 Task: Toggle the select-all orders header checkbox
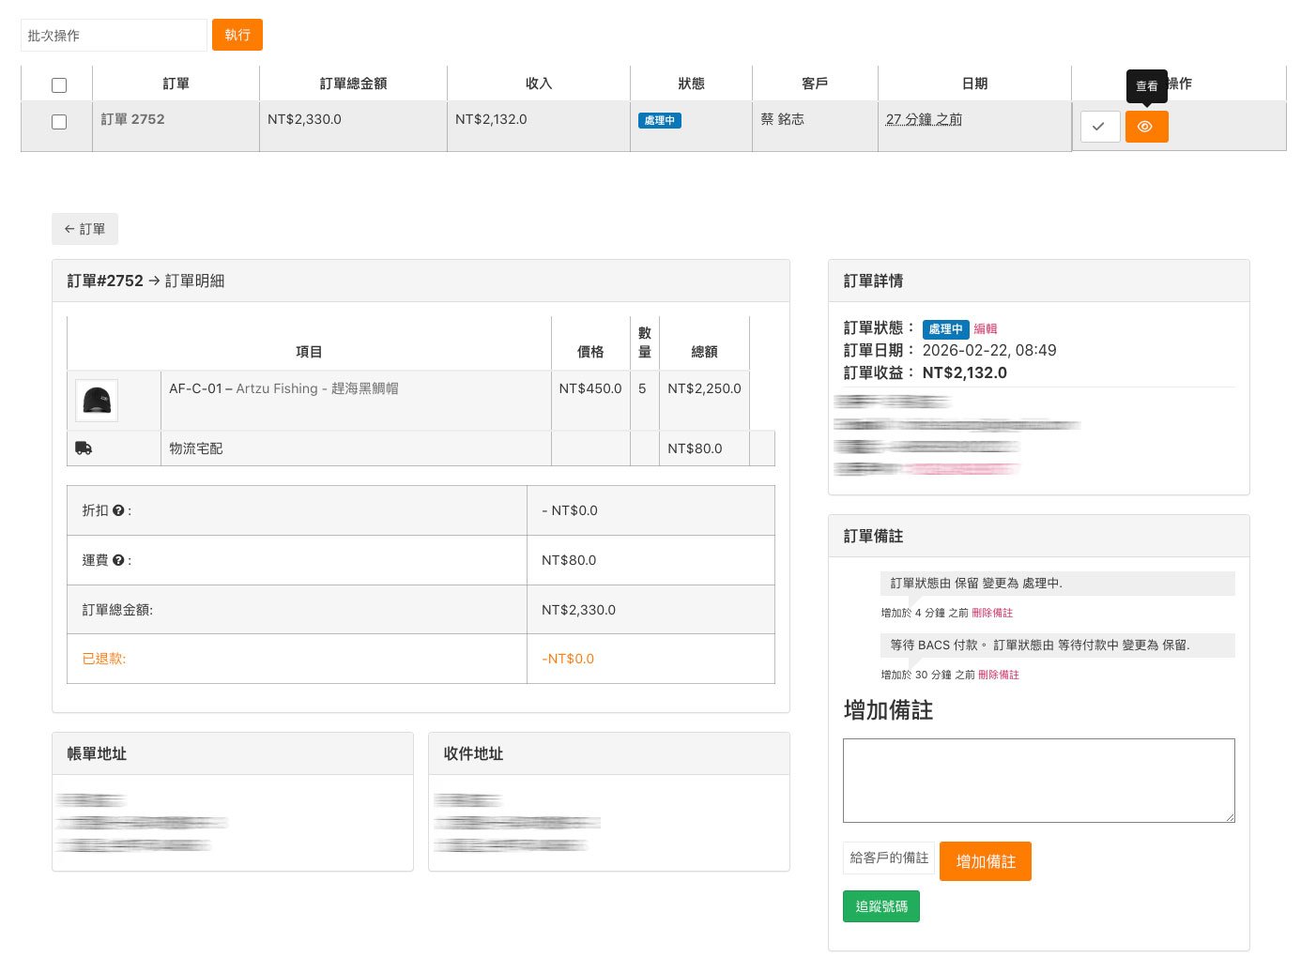(x=59, y=85)
